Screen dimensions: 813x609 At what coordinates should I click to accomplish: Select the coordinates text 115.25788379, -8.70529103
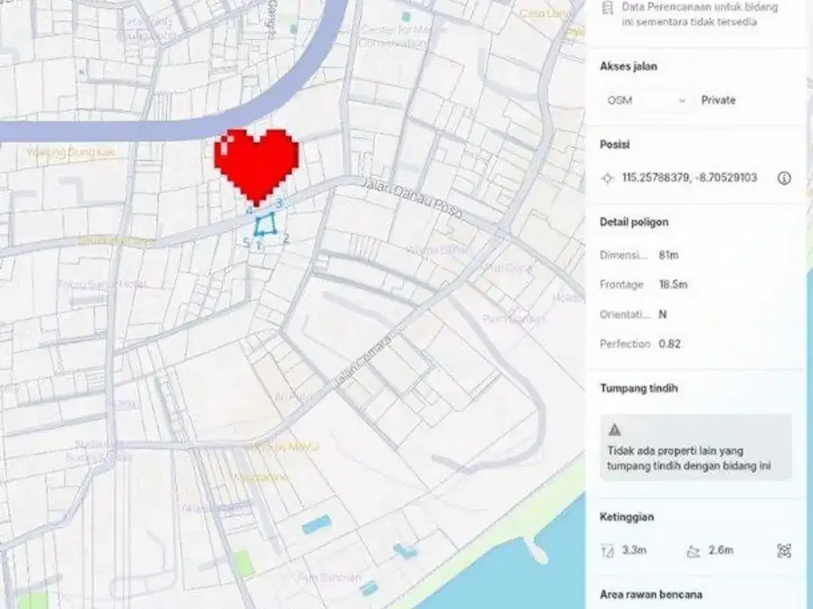click(x=690, y=178)
